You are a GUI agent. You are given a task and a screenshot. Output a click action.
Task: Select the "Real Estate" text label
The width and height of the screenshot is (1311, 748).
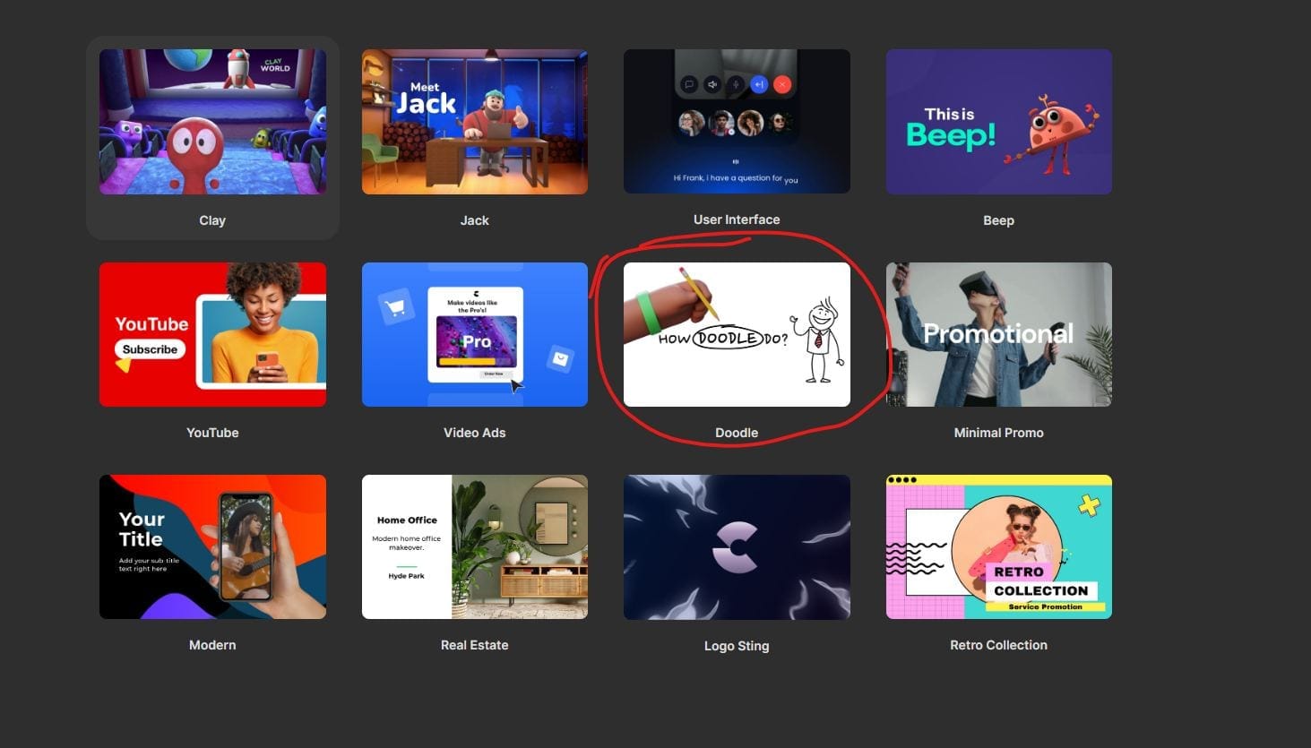474,645
